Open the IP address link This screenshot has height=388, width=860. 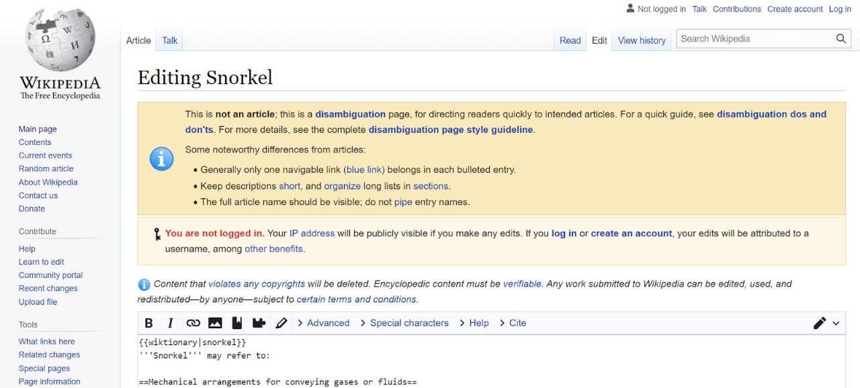coord(312,234)
